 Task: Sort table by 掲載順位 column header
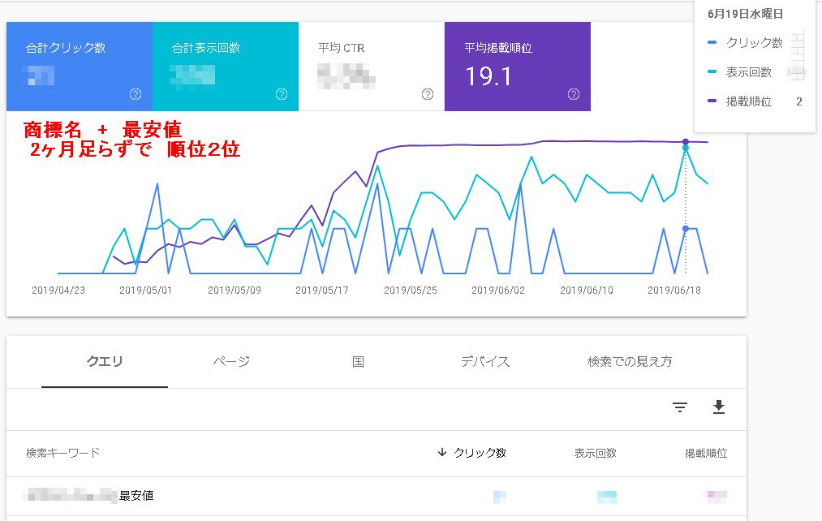click(705, 453)
